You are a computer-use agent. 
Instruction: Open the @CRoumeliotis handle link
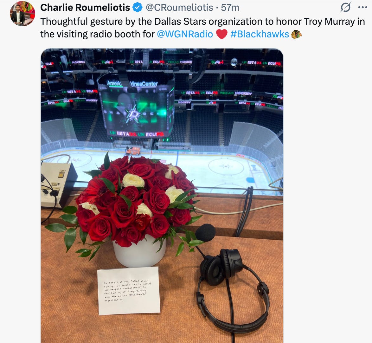point(179,8)
